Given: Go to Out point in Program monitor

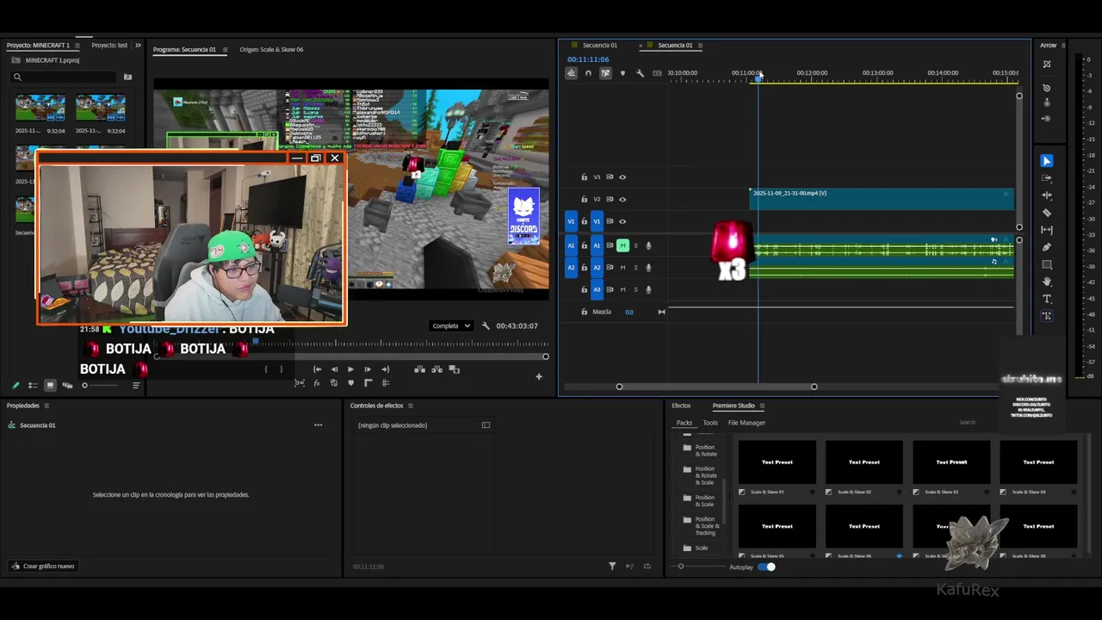Looking at the screenshot, I should click(385, 369).
